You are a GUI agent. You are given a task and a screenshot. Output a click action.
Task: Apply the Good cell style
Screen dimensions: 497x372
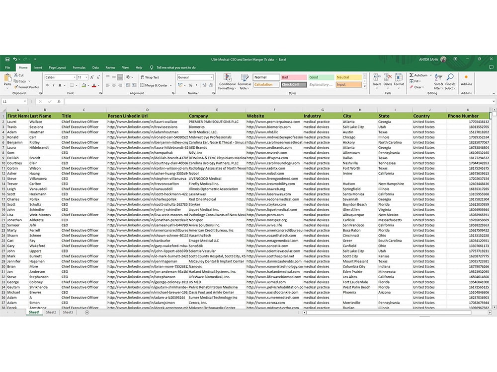click(x=321, y=77)
